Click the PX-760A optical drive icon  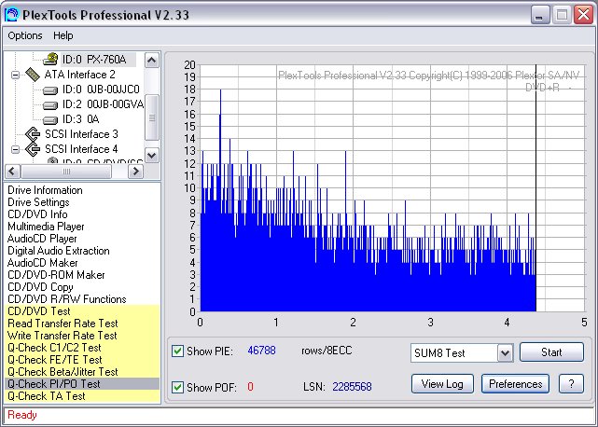[x=50, y=60]
